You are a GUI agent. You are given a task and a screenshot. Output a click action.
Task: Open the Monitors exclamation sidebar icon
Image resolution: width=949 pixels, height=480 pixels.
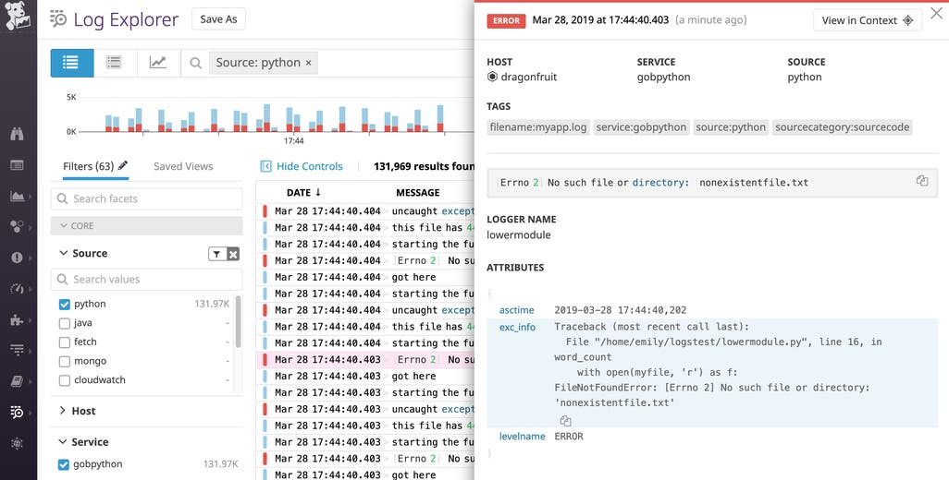(x=17, y=258)
